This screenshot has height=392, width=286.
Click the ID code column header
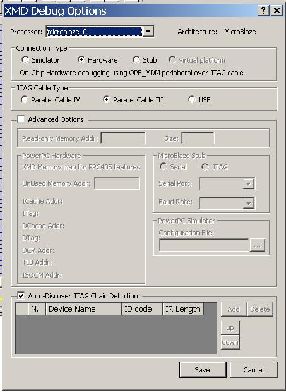142,309
